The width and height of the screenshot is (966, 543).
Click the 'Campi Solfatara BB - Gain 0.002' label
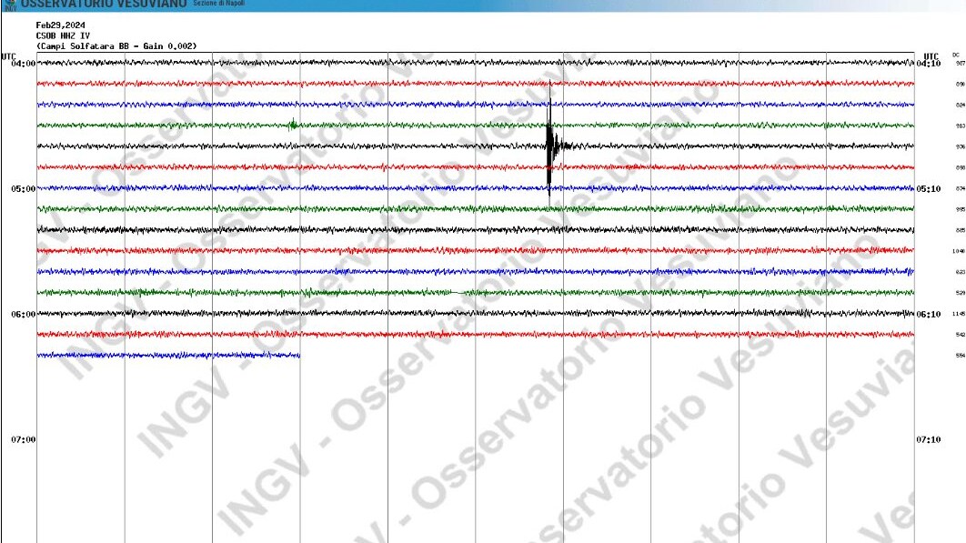coord(116,45)
